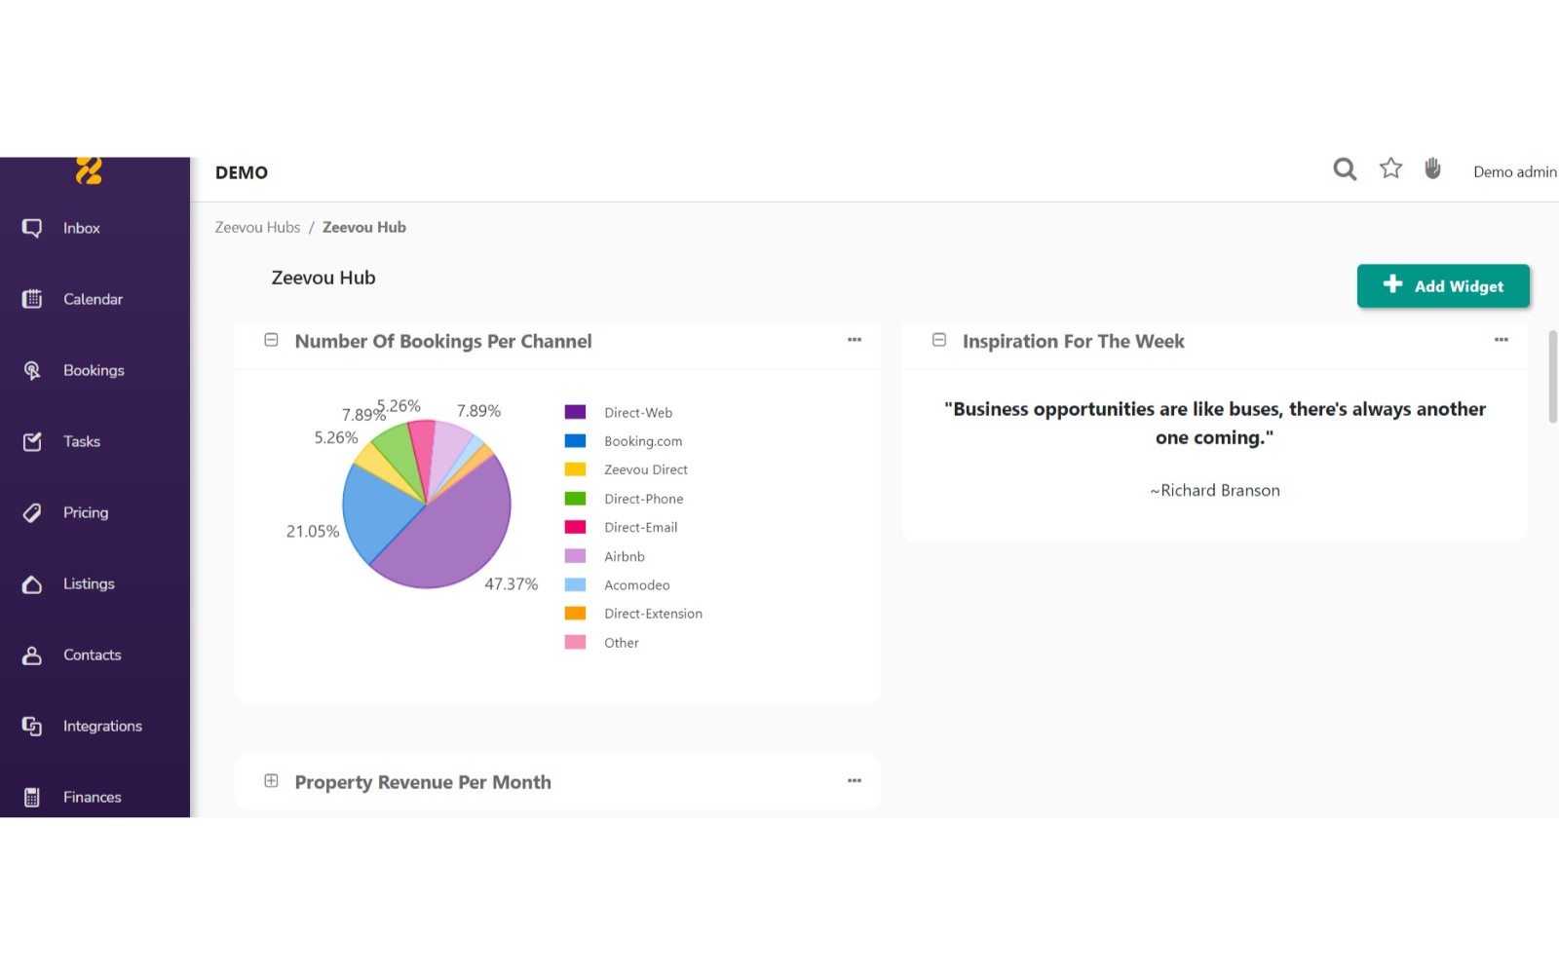
Task: Collapse Number Of Bookings Per Channel widget
Action: [271, 340]
